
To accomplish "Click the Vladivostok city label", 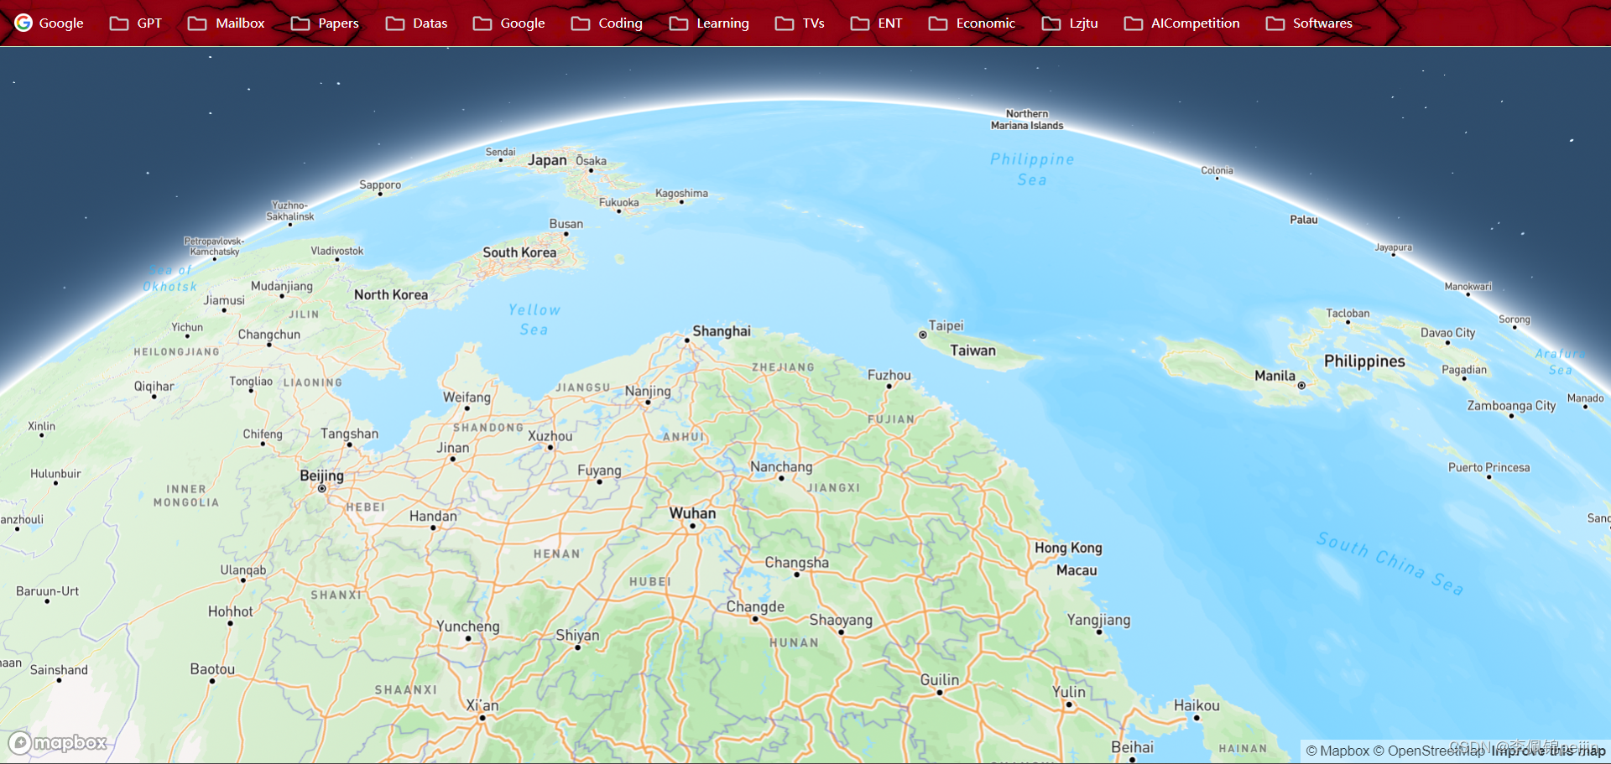I will coord(337,251).
